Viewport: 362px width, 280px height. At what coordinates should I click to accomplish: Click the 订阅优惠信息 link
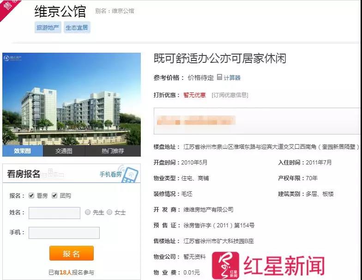pyautogui.click(x=230, y=95)
